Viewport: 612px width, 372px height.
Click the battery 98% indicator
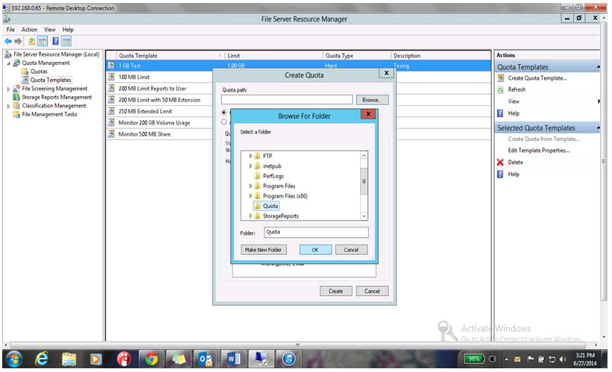tap(474, 359)
